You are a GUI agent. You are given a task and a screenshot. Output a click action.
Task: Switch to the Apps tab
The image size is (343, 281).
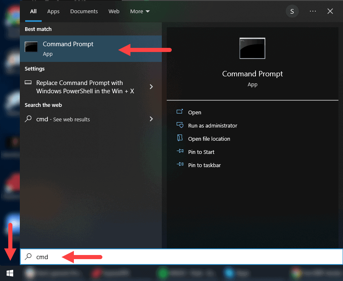click(x=53, y=11)
